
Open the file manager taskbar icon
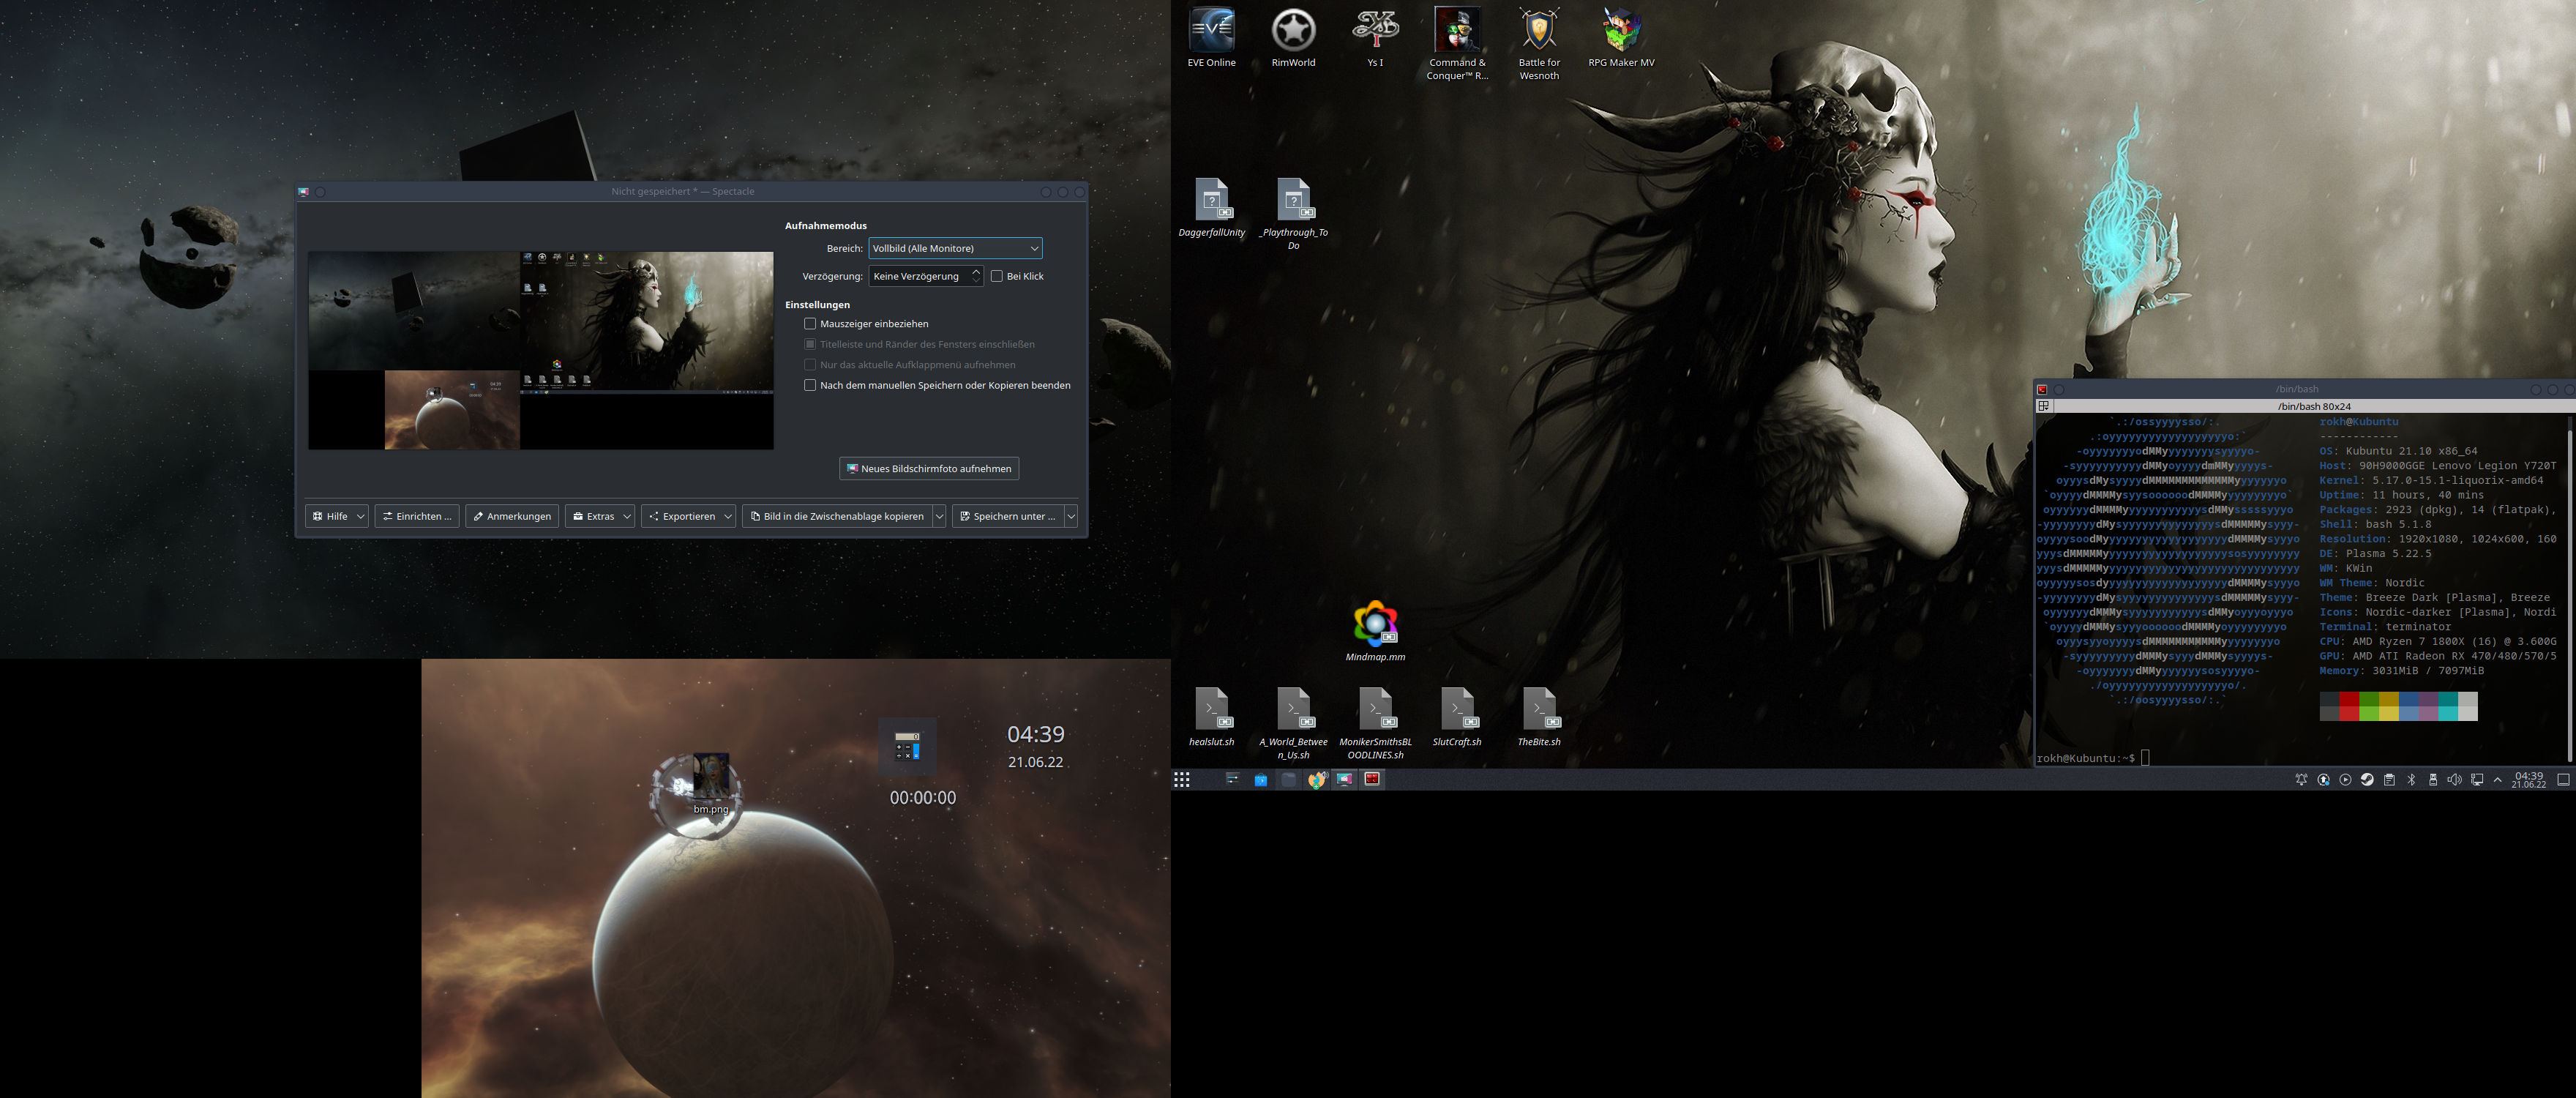point(1289,780)
